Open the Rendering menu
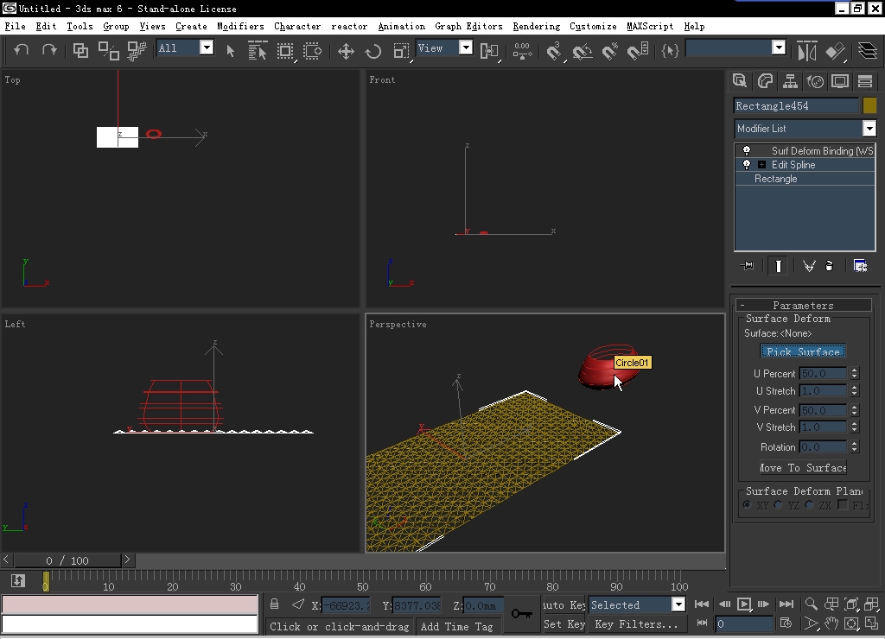This screenshot has height=639, width=885. coord(536,26)
